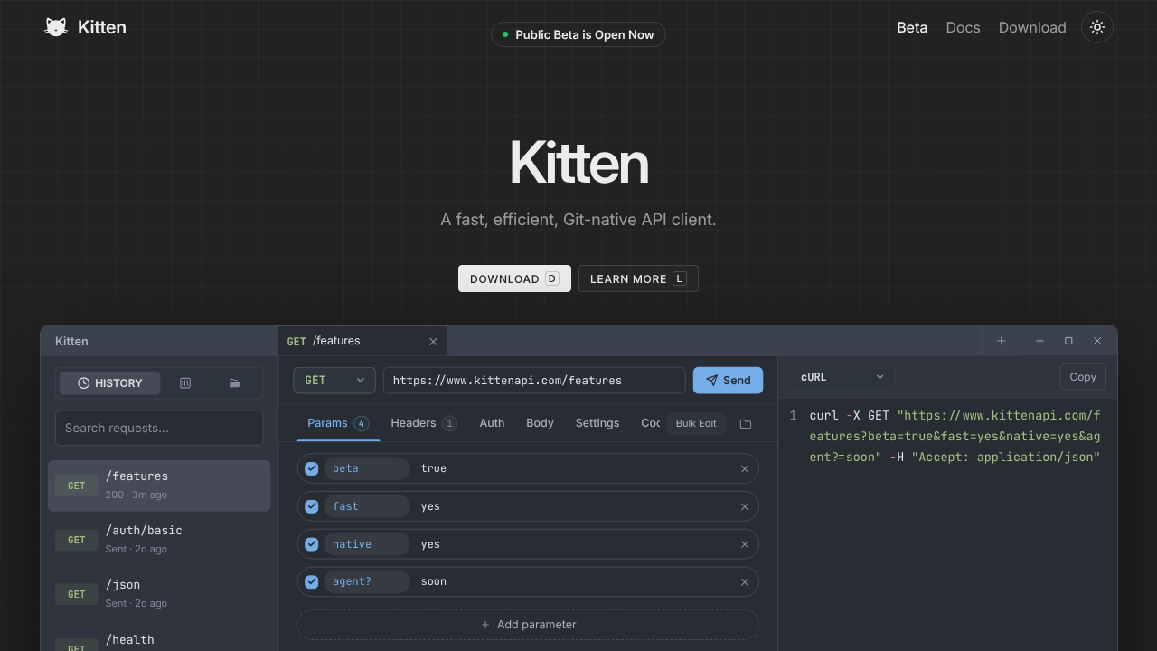Screen dimensions: 1157x651
Task: Add a new request tab with plus icon
Action: coord(1002,341)
